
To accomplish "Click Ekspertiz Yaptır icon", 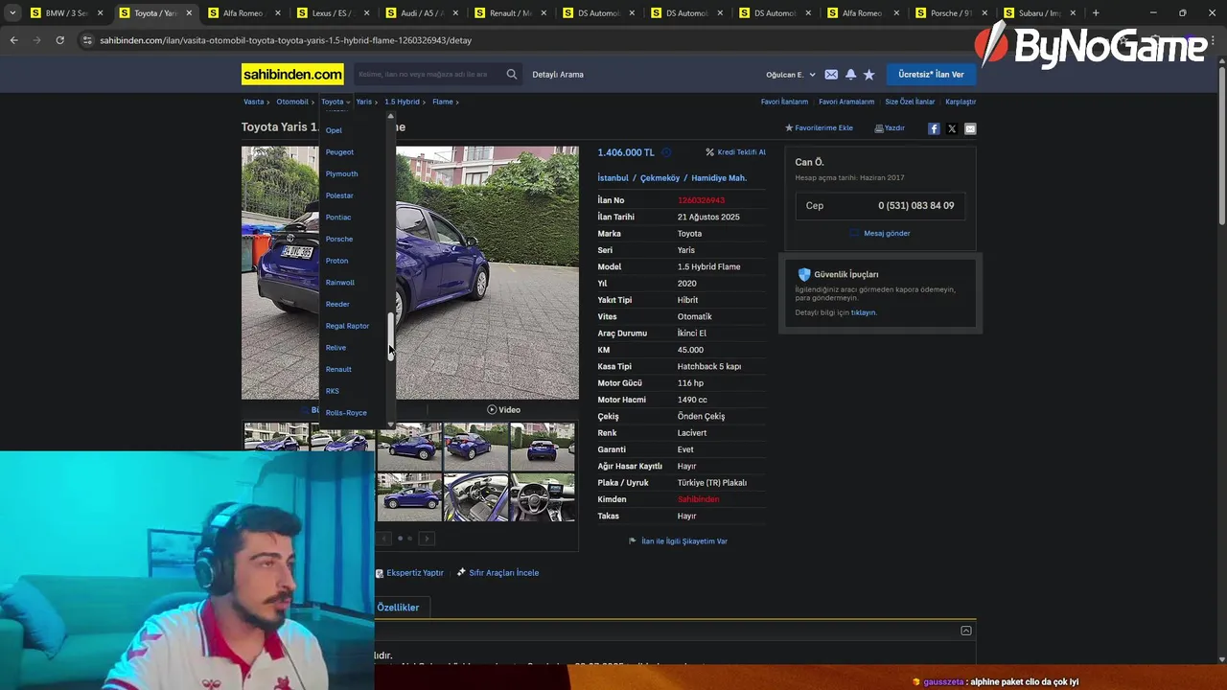I will [x=380, y=573].
